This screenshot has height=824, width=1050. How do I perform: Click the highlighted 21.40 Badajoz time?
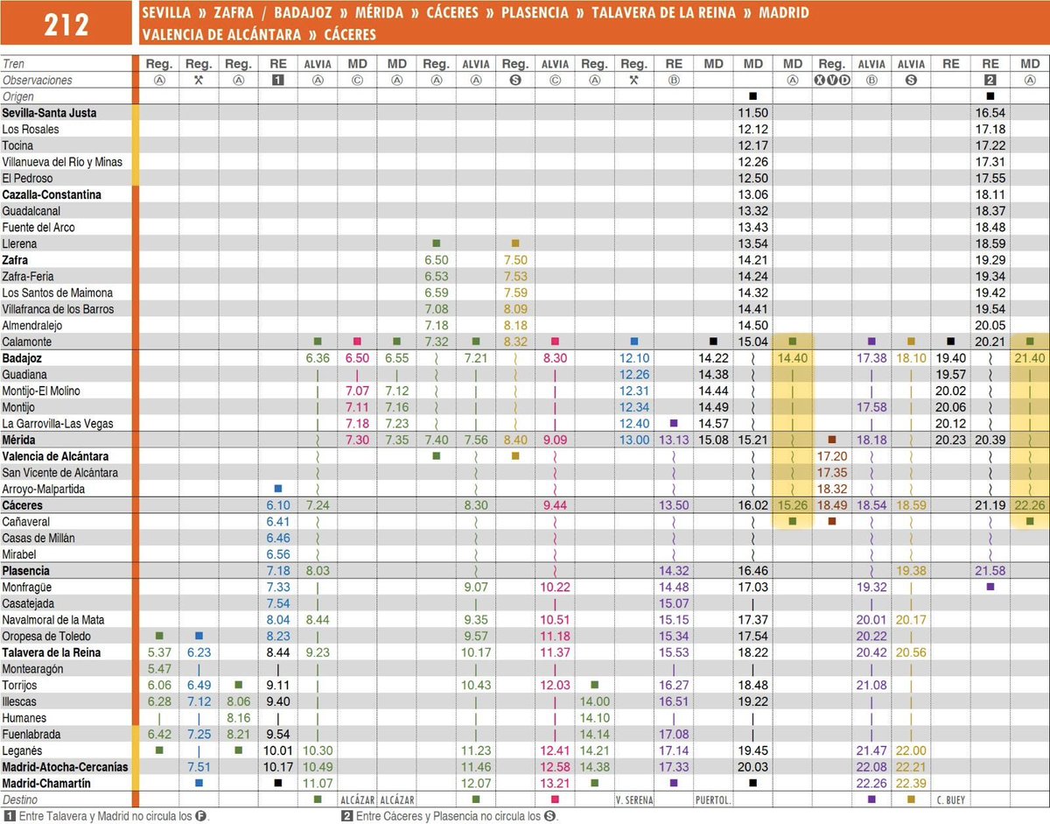point(1030,358)
